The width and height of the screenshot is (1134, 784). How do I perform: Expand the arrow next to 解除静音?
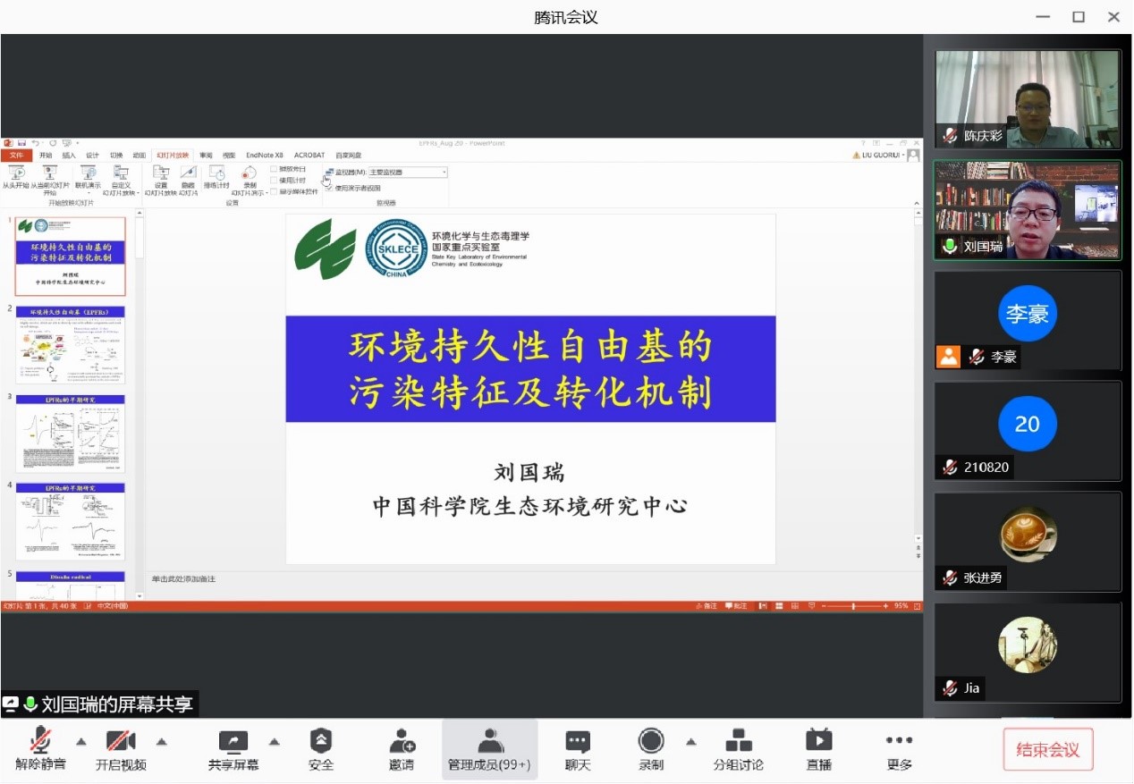(81, 741)
